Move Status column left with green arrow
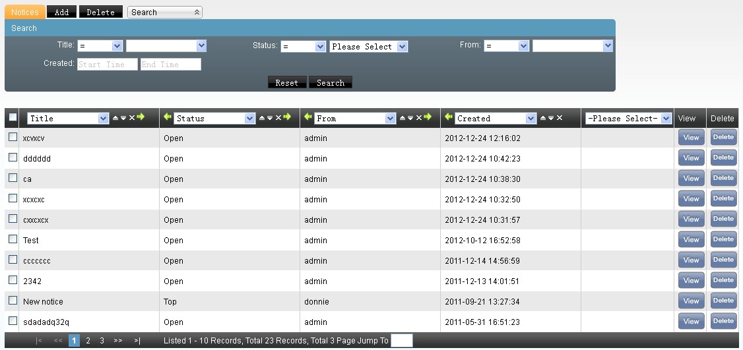Screen dimensions: 743x350 coord(168,117)
